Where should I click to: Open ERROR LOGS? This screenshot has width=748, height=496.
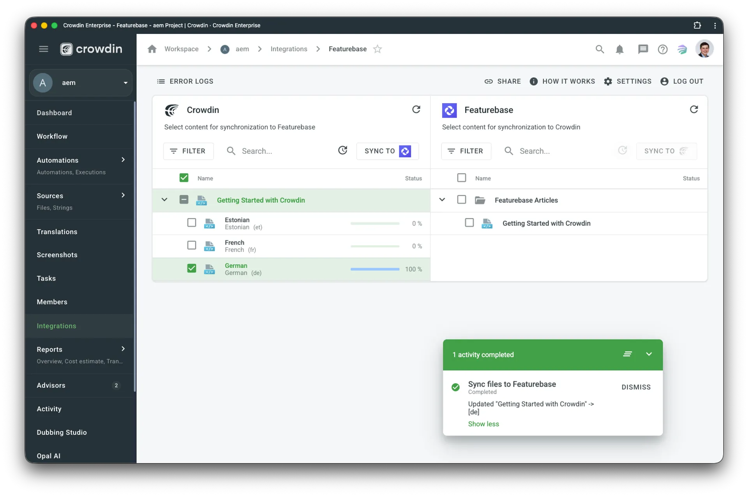pos(185,81)
